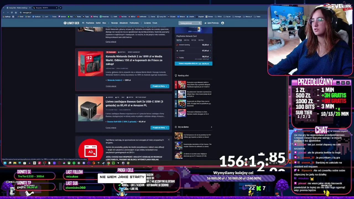Open the Baseus GaN power strip headline
354x199 pixels.
coord(134,103)
